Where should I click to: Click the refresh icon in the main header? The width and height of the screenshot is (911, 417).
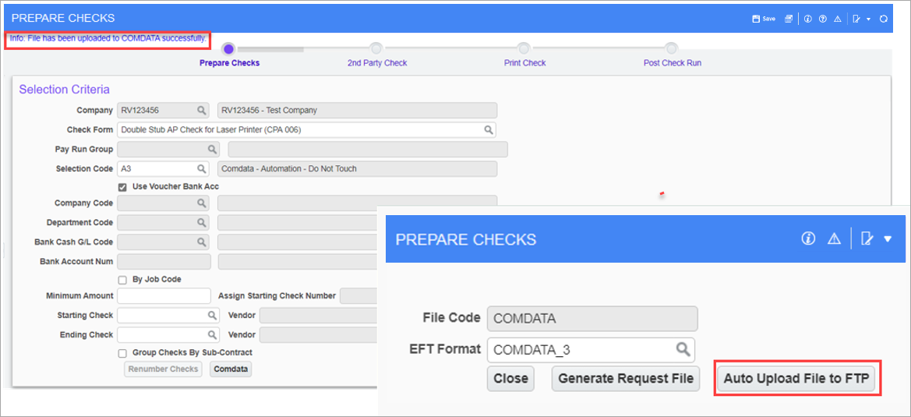[883, 19]
